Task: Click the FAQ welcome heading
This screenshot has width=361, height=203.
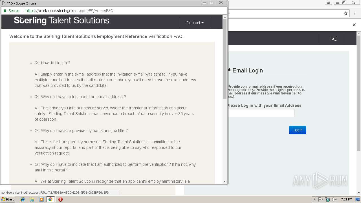Action: [x=96, y=36]
